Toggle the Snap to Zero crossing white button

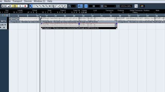[x=136, y=6]
